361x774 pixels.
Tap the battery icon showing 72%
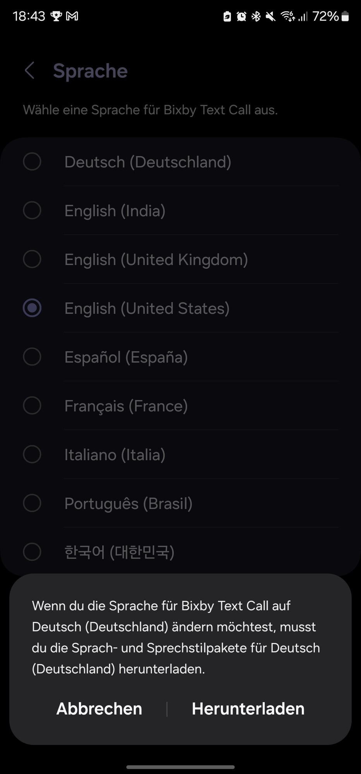point(345,16)
